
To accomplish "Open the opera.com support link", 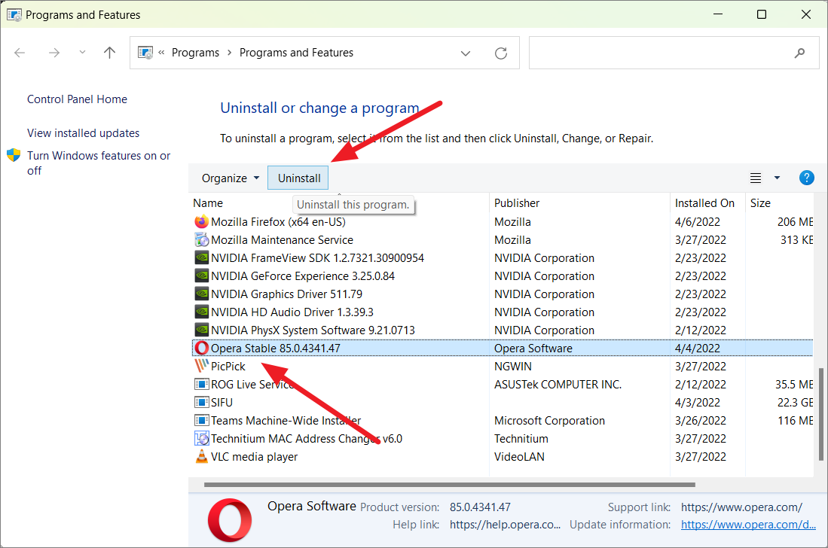I will click(741, 507).
